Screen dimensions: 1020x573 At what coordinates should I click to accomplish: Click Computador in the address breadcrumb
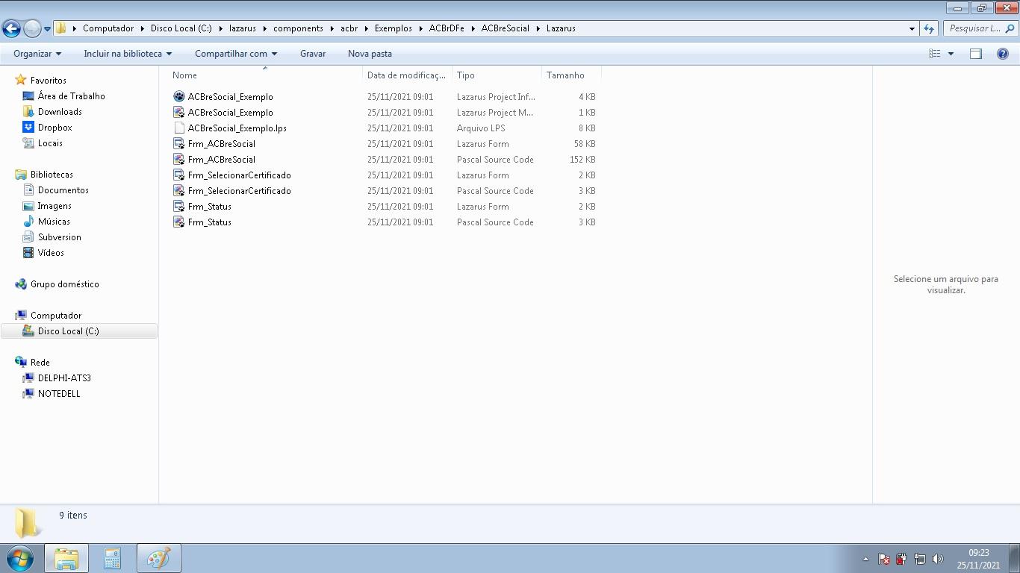tap(108, 28)
